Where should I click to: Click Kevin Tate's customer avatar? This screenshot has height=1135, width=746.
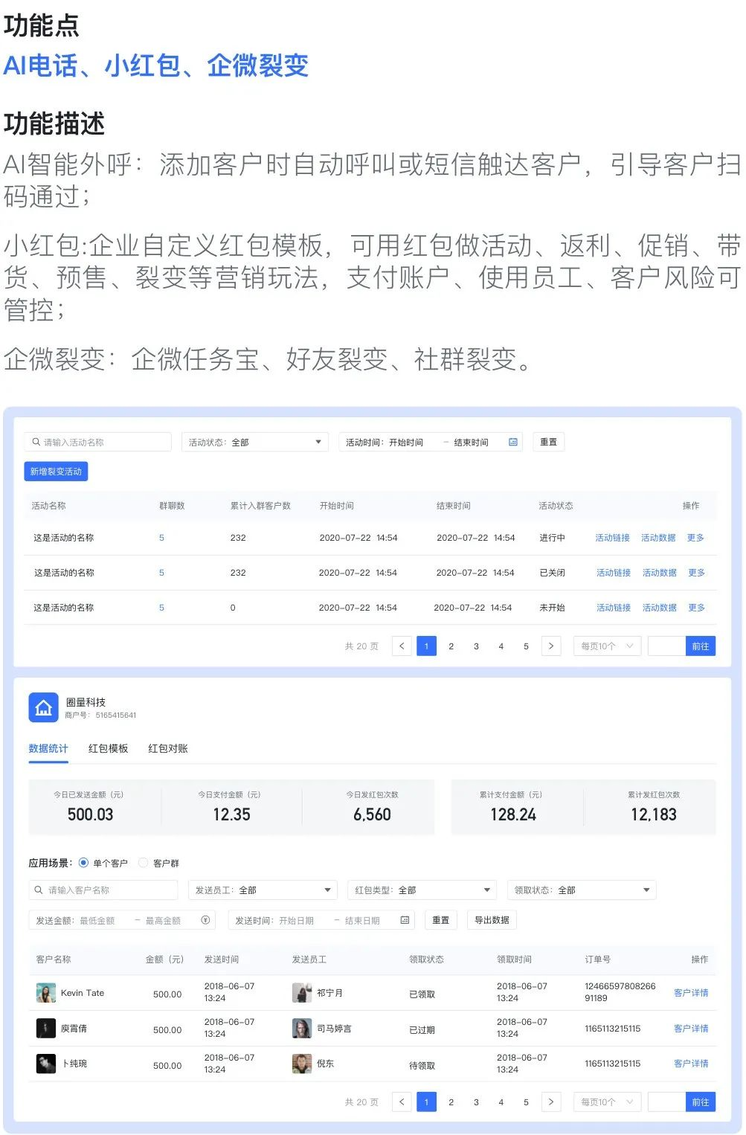46,993
